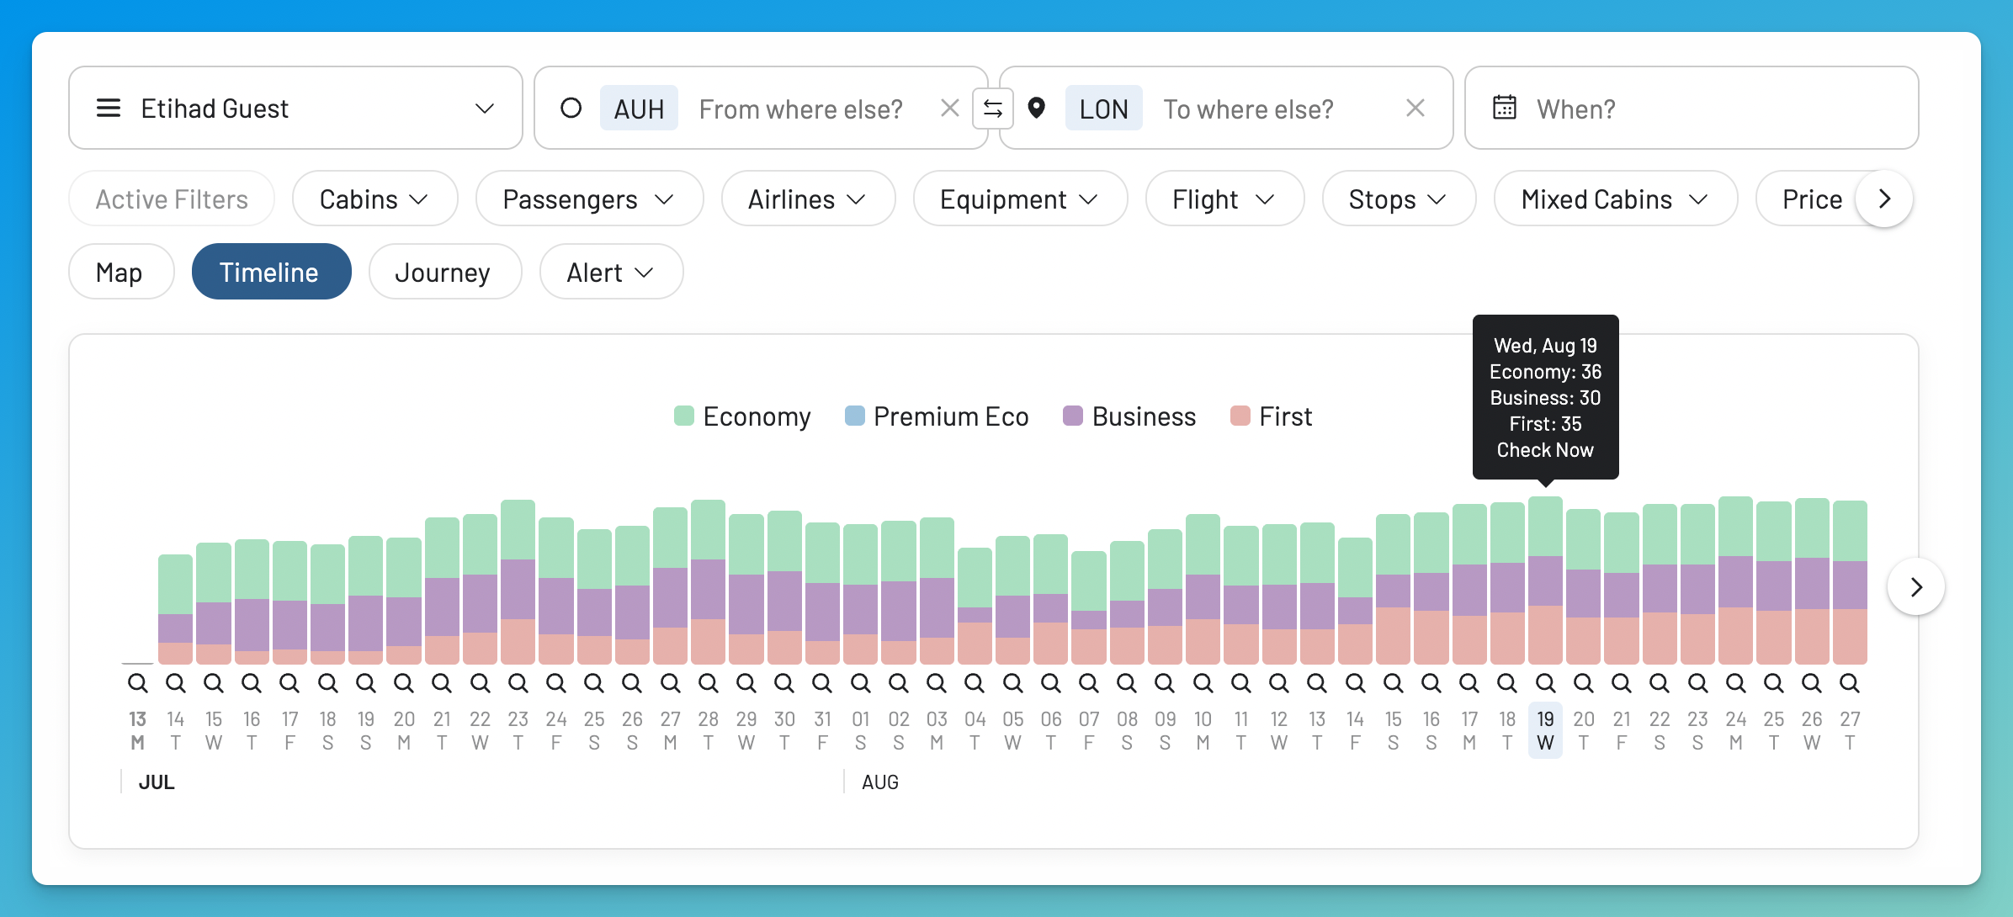2013x917 pixels.
Task: Search flights for July 23 magnifier
Action: click(518, 682)
